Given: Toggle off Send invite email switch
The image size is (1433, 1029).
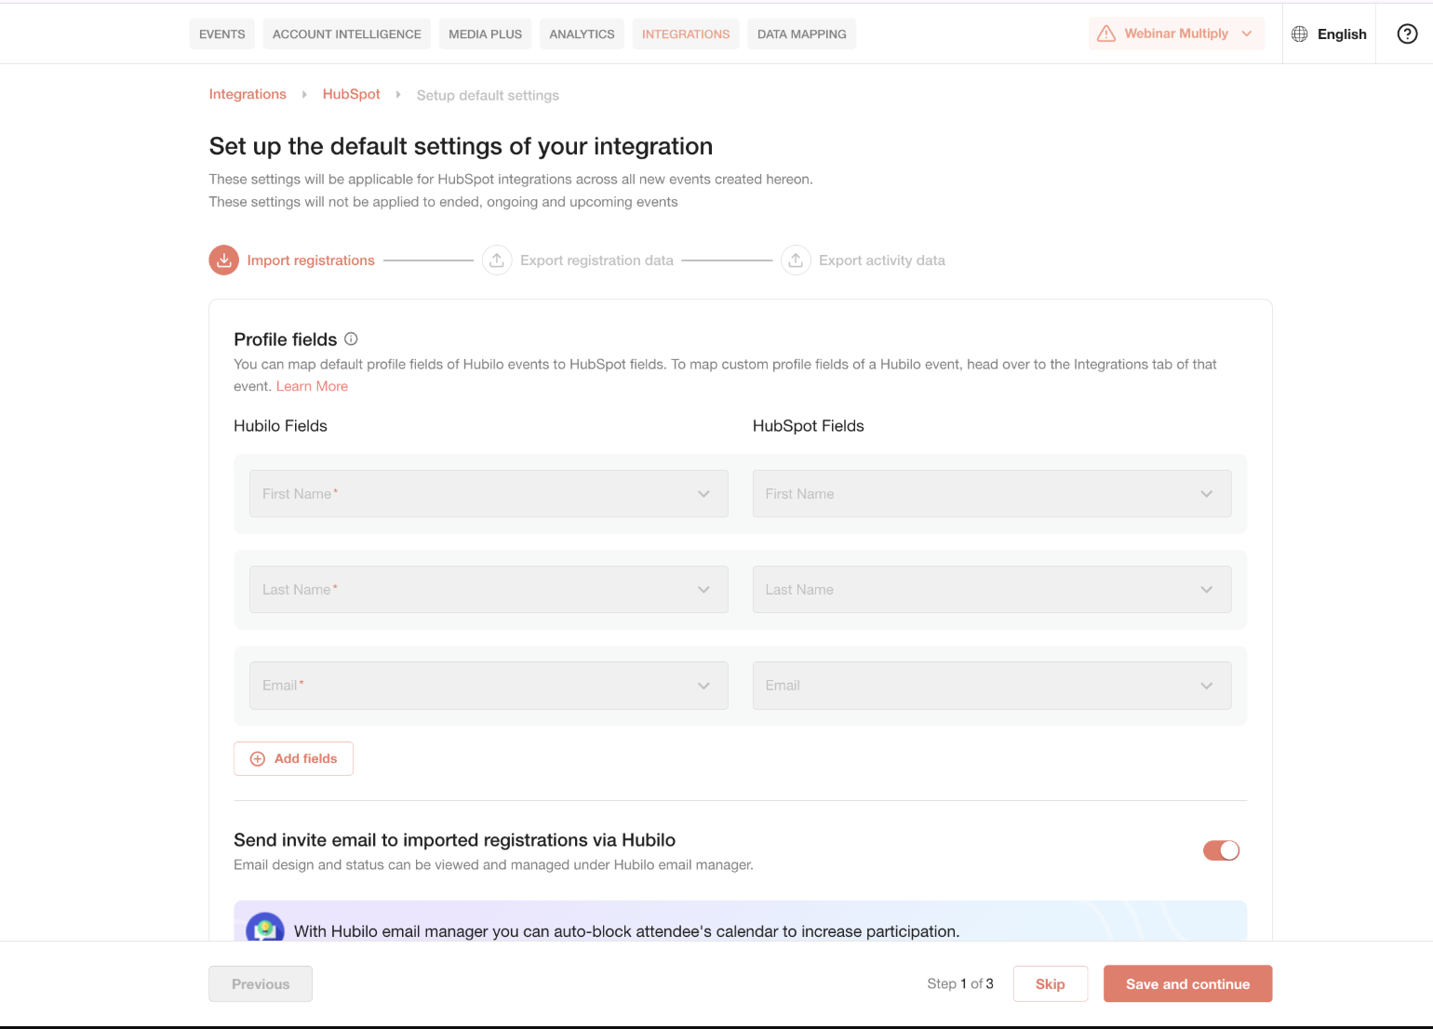Looking at the screenshot, I should pyautogui.click(x=1221, y=850).
